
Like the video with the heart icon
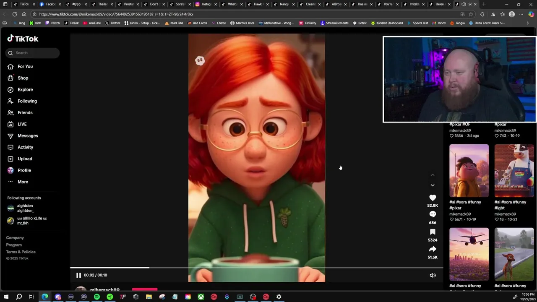[x=433, y=198]
